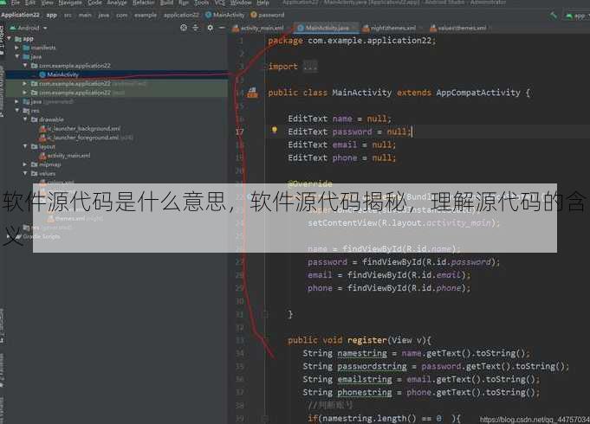The image size is (590, 424).
Task: Collapse the drawable folder arrow
Action: click(25, 119)
